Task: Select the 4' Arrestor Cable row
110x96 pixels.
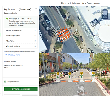Action: tap(21, 36)
